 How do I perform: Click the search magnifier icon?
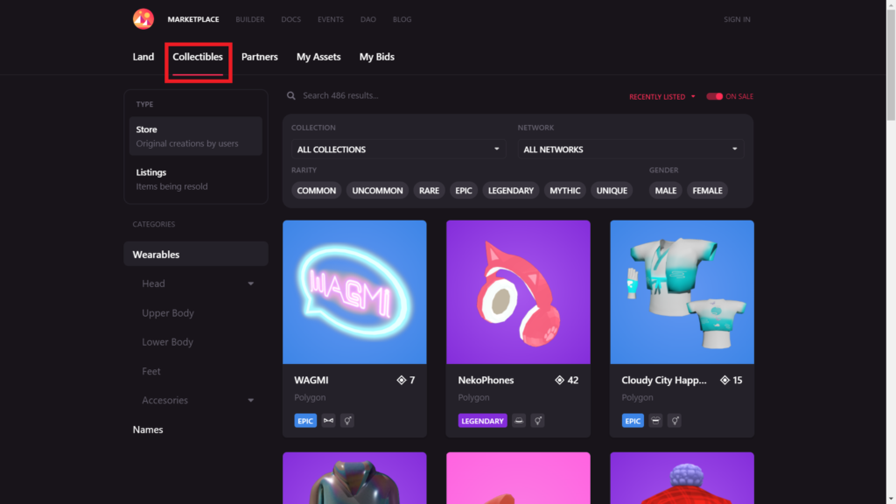tap(290, 95)
